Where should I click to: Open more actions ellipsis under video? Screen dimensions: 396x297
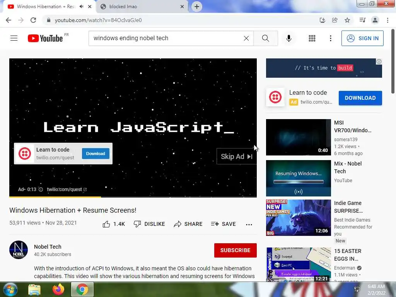[249, 225]
